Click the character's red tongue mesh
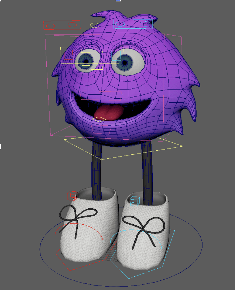 coord(109,113)
